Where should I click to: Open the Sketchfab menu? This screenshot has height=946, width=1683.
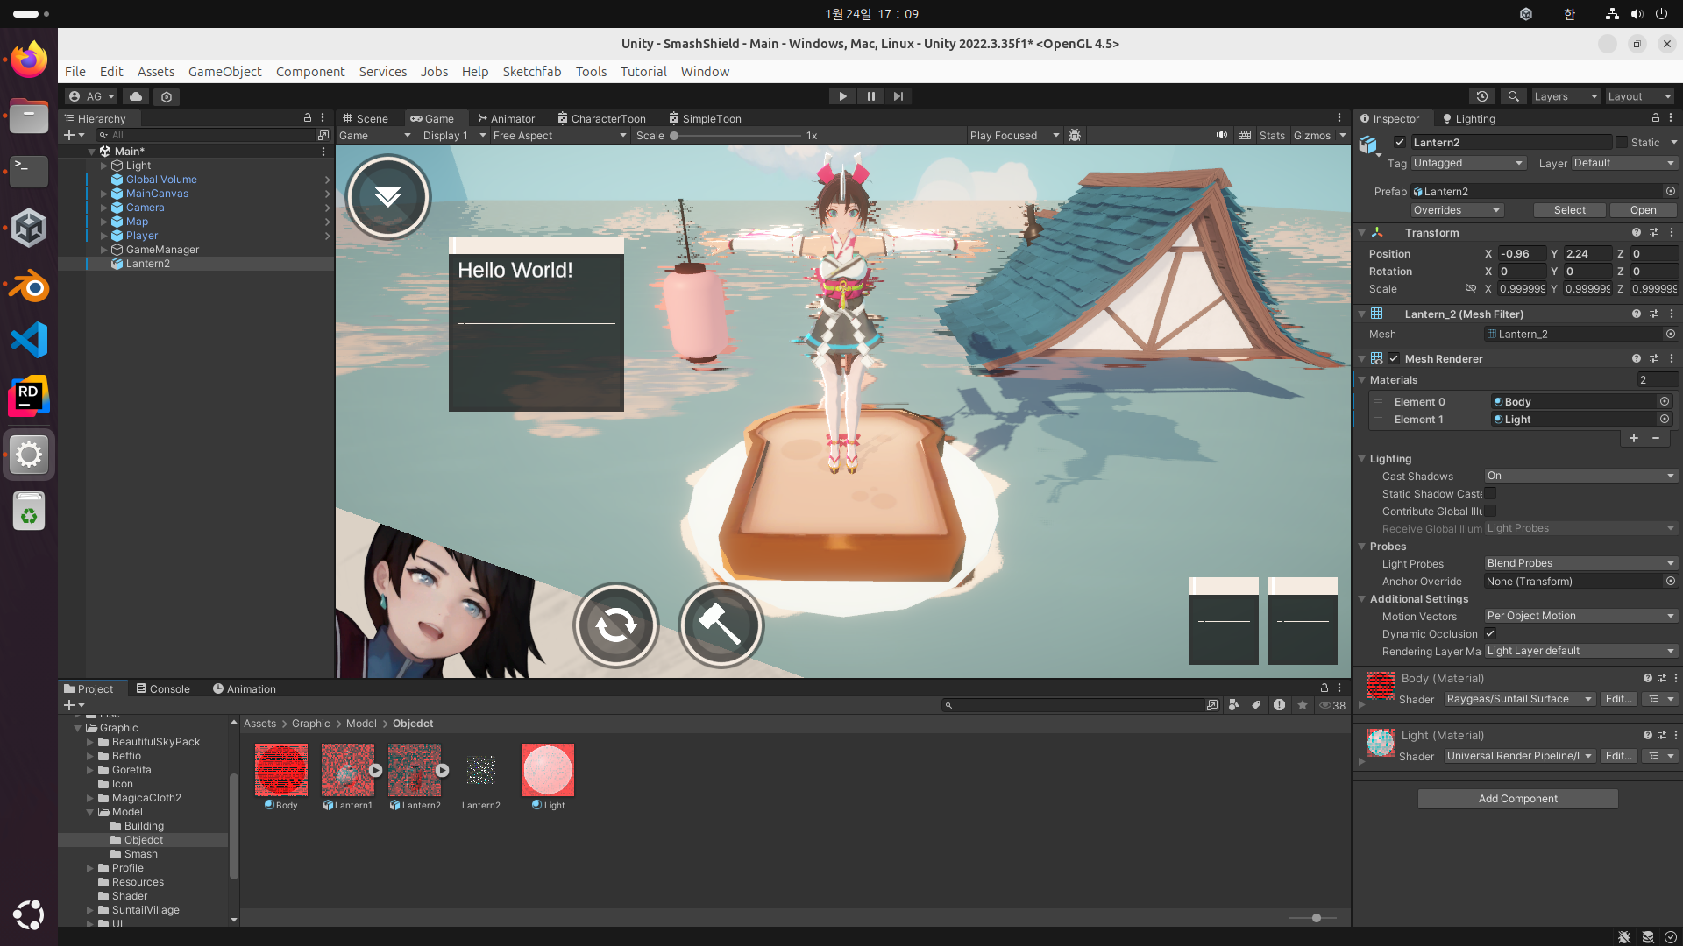[531, 72]
